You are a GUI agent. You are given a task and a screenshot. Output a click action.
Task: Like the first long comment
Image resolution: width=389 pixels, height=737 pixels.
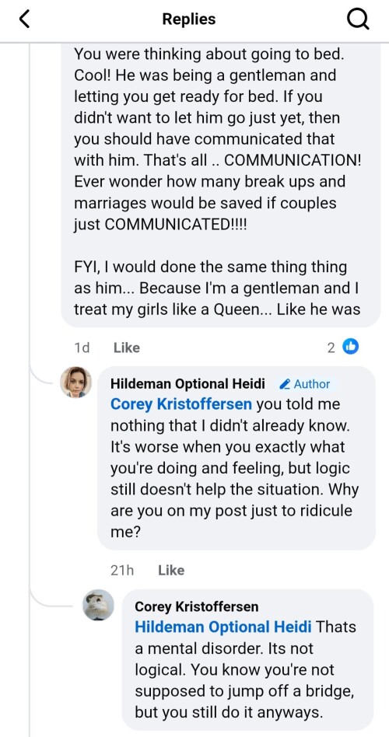127,348
